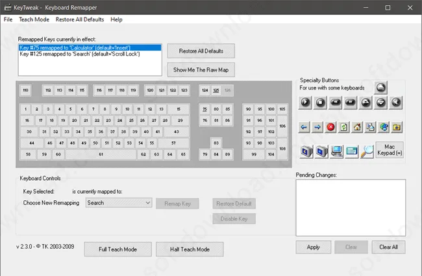Screen dimensions: 422x276
Task: Select key 29 on the keyboard layout
Action: [x=180, y=121]
